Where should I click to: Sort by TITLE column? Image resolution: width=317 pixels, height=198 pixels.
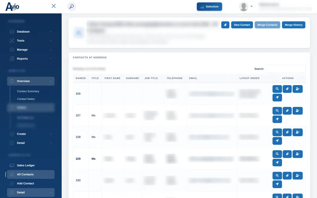95,78
